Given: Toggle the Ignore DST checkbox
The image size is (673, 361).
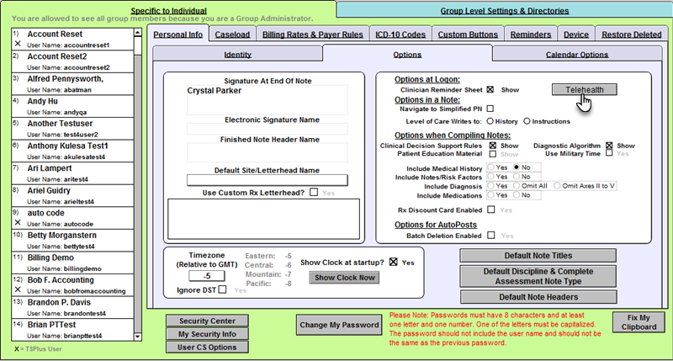Looking at the screenshot, I should tap(222, 290).
